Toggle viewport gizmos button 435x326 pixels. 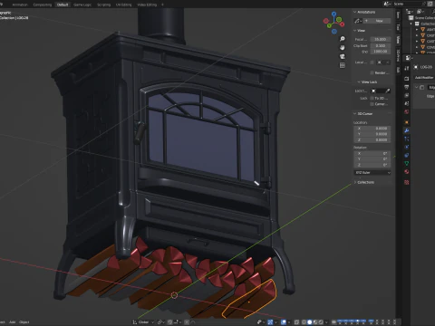coord(270,322)
